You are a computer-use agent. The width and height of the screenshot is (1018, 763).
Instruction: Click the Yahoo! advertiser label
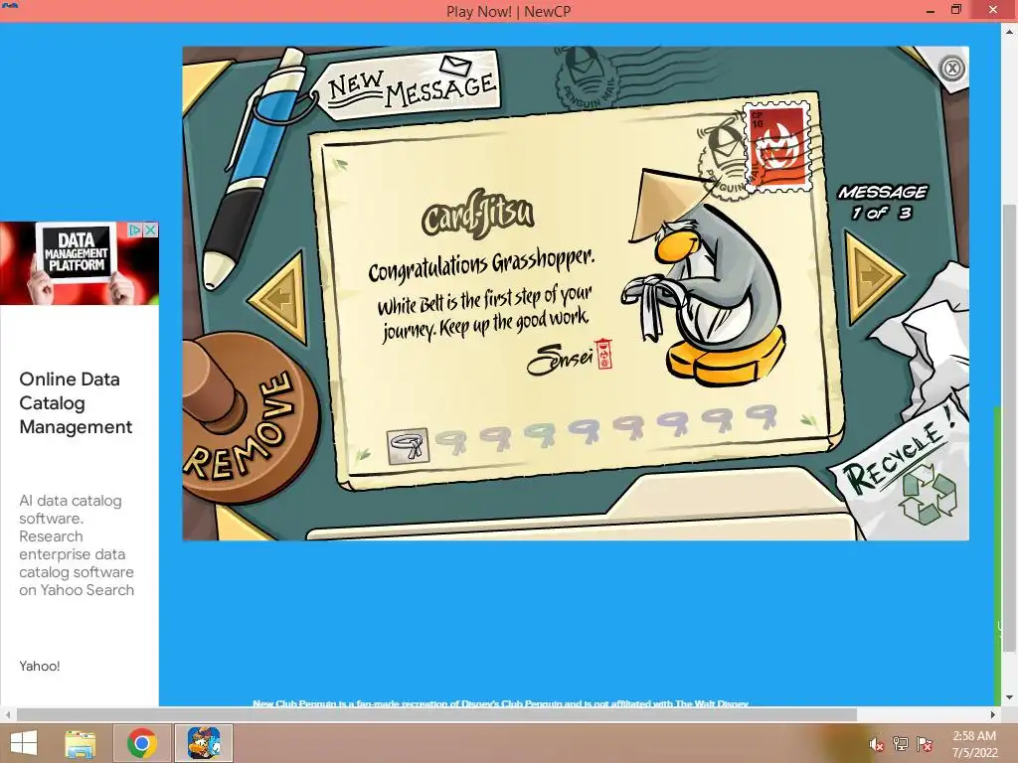tap(40, 666)
